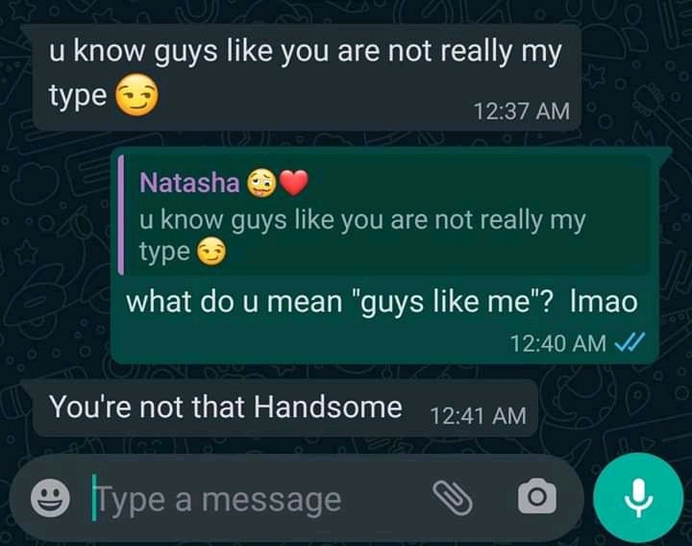Select the 'what do u mean' sent message

383,255
